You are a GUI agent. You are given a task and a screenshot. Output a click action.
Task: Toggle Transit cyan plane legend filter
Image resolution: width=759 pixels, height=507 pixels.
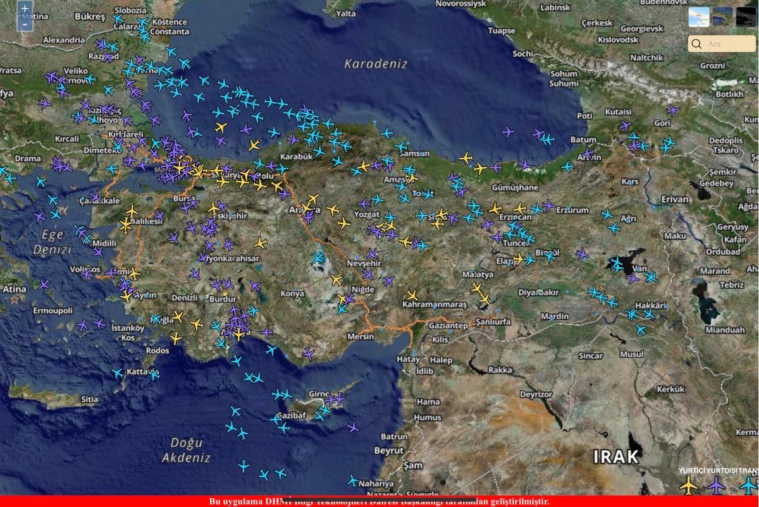(748, 485)
